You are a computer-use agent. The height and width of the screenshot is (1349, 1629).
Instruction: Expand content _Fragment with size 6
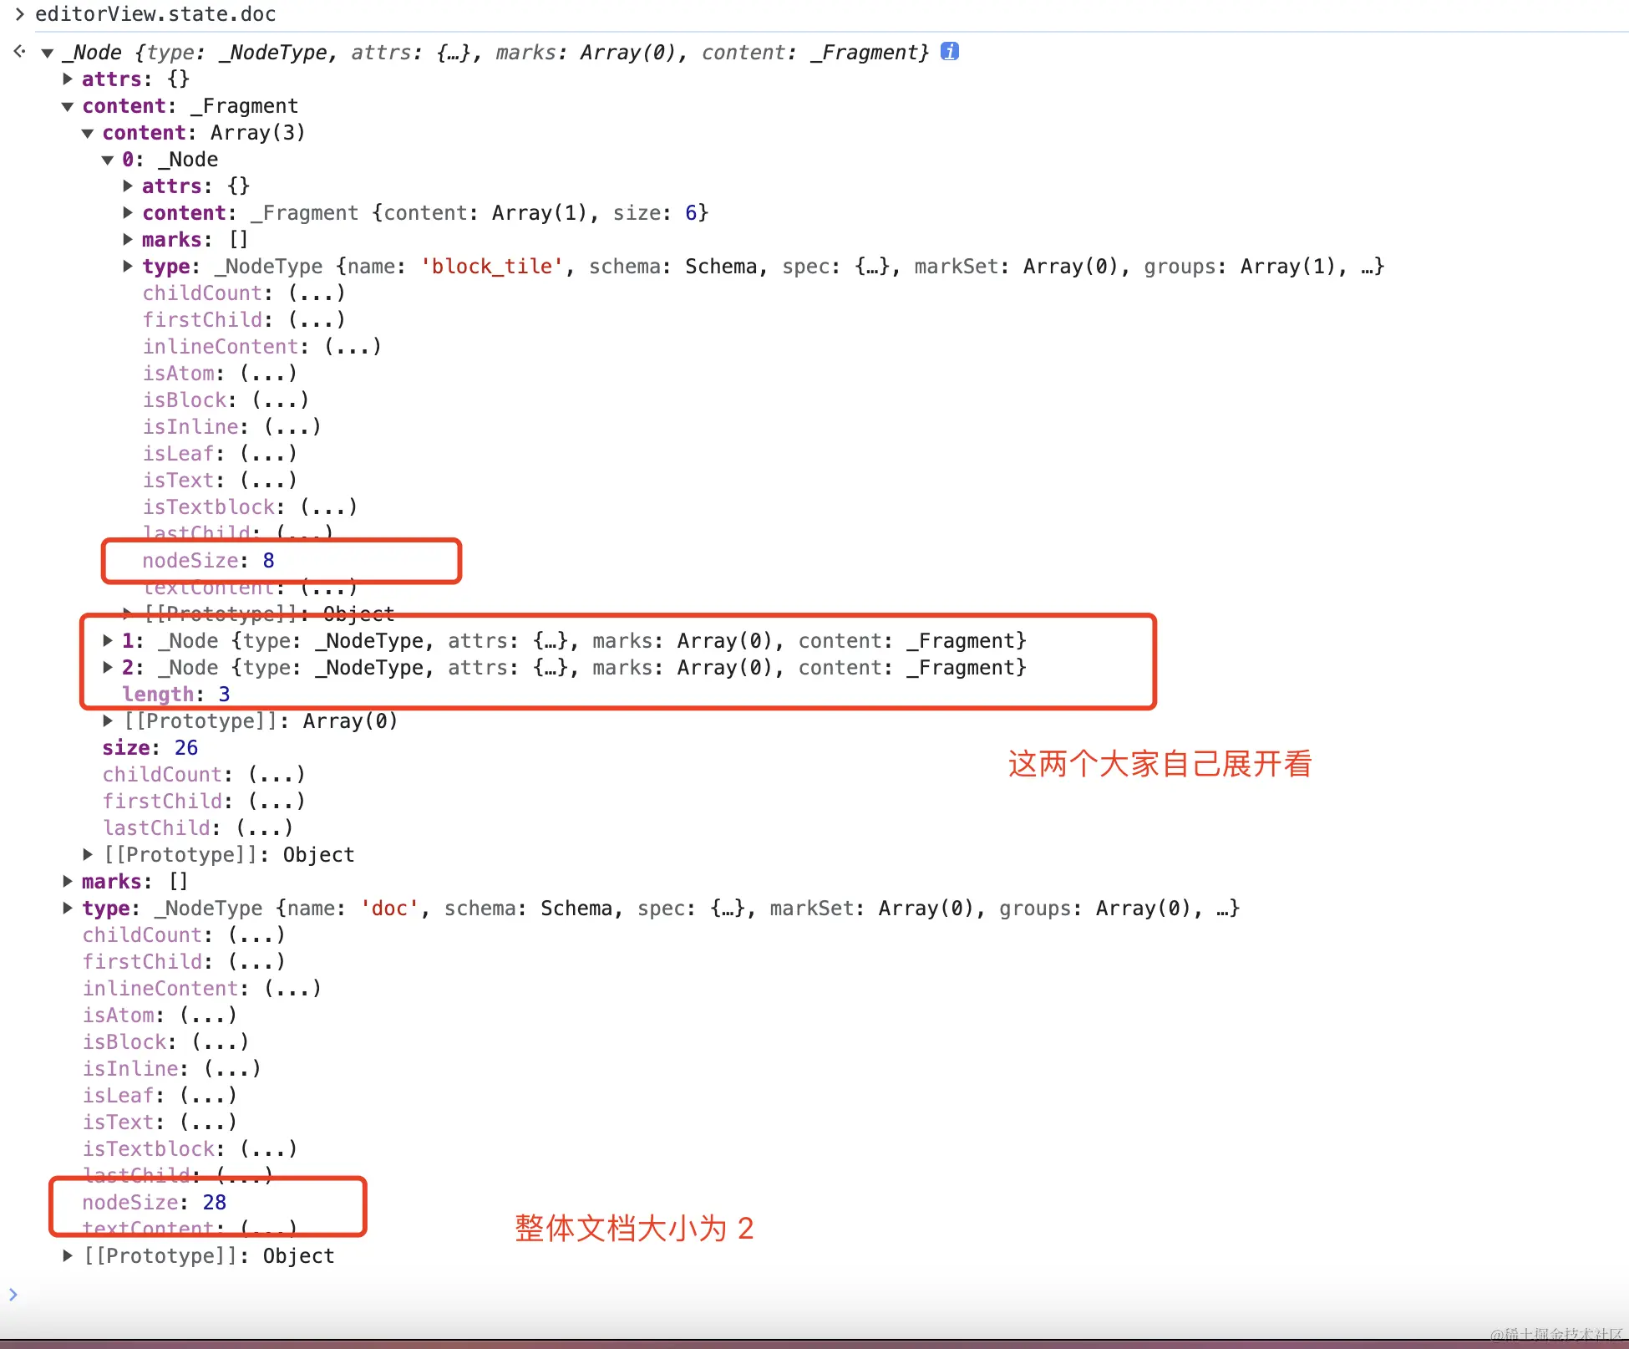point(128,213)
